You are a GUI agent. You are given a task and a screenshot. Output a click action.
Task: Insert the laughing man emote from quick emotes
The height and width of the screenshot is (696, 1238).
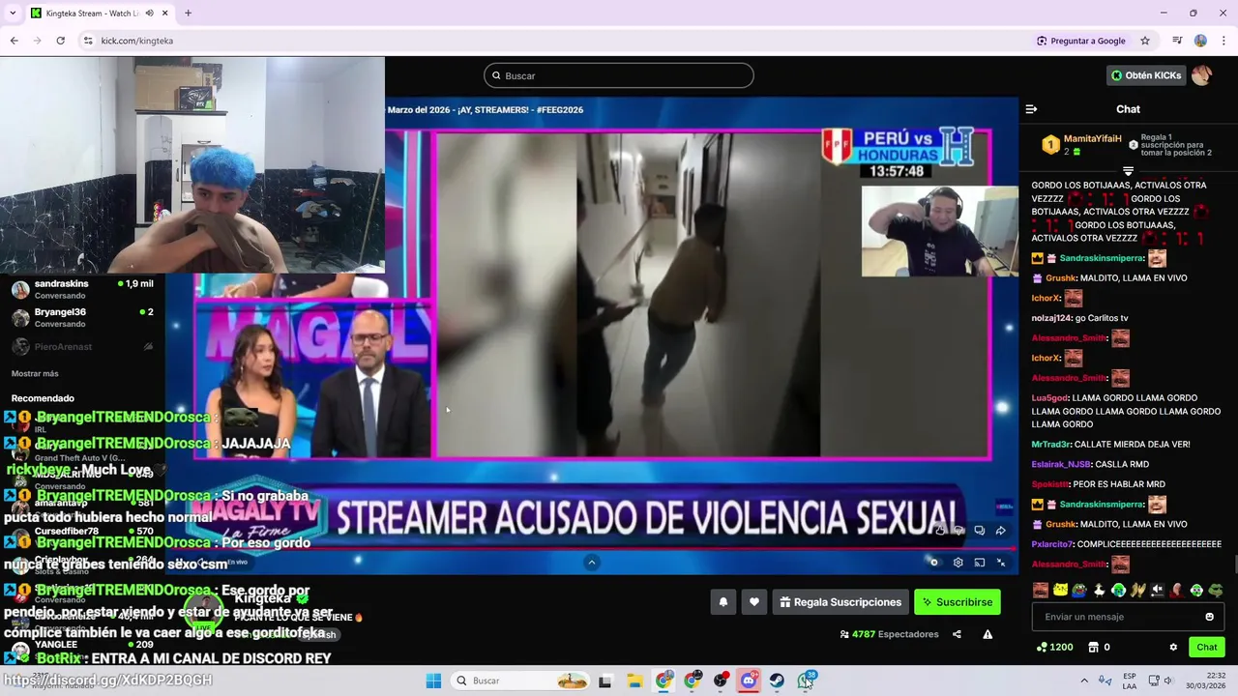tap(1041, 590)
